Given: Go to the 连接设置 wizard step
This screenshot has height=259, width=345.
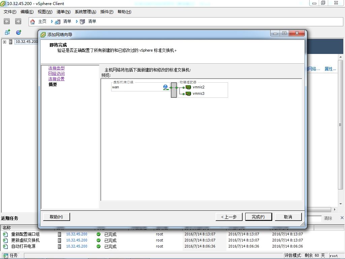Looking at the screenshot, I should pos(57,79).
